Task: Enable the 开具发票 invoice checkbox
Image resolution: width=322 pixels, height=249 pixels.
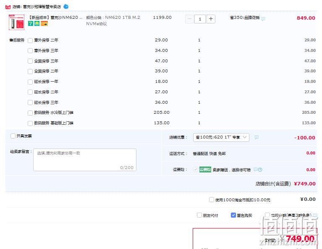Action: (13, 136)
